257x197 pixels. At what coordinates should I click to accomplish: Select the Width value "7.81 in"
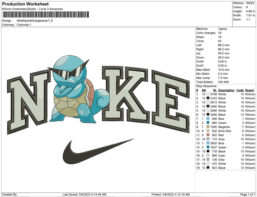(250, 15)
